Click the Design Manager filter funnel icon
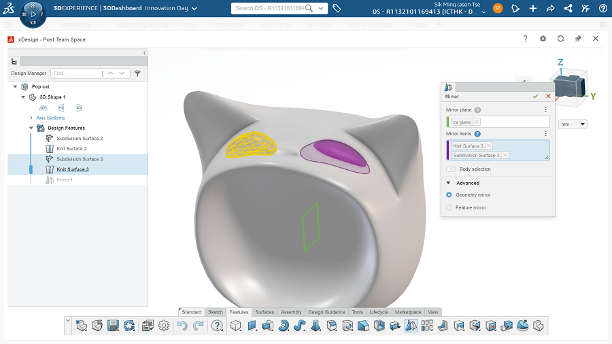This screenshot has width=612, height=344. (137, 73)
